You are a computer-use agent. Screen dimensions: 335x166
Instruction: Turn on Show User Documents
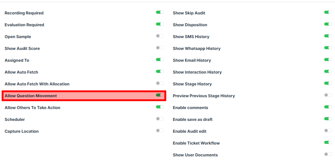(328, 154)
